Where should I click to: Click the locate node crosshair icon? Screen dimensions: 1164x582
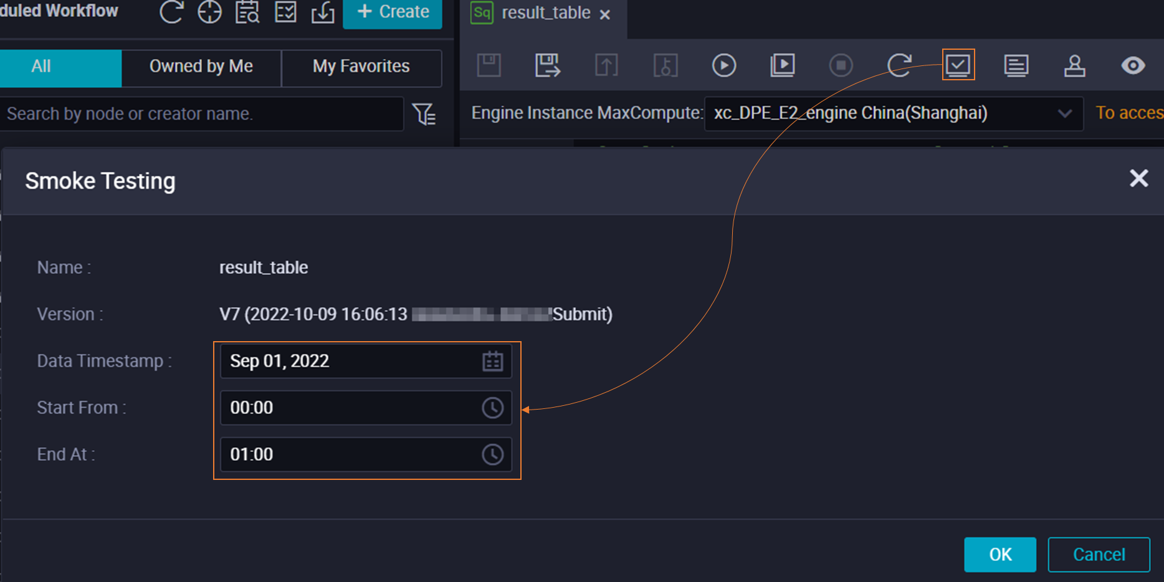point(209,12)
